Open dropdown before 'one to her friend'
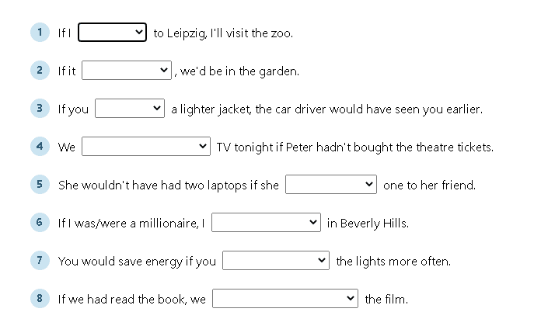Image resolution: width=541 pixels, height=319 pixels. 331,184
